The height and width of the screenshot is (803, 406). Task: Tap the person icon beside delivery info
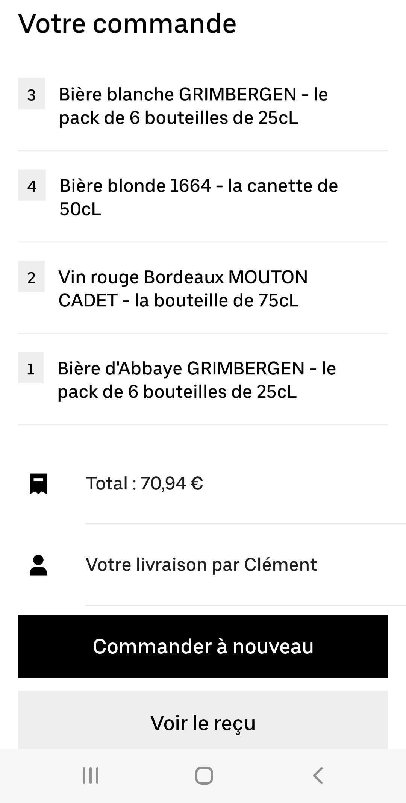tap(38, 565)
